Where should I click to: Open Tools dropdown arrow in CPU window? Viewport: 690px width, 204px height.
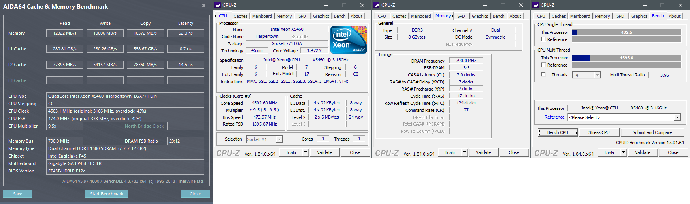pyautogui.click(x=305, y=152)
